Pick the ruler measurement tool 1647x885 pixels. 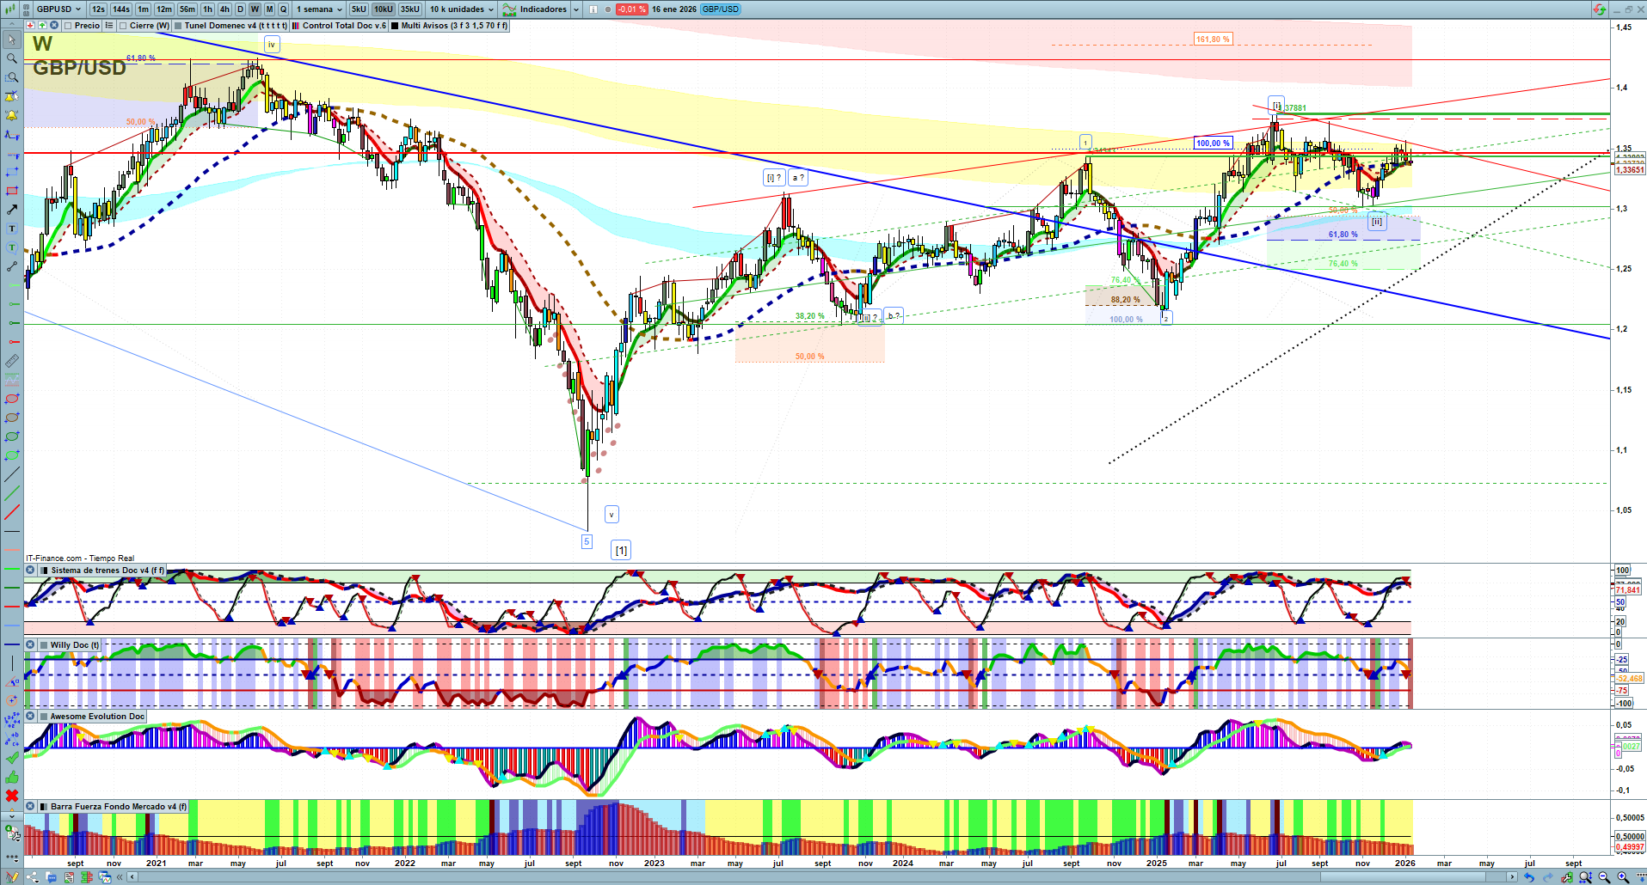coord(12,361)
